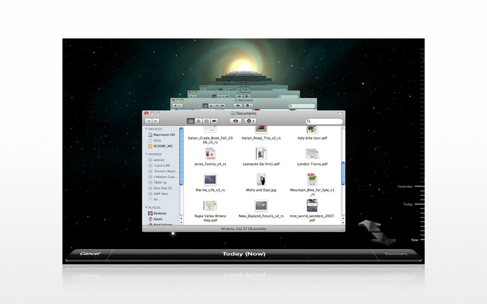This screenshot has width=487, height=304.
Task: Switch to Cover Flow view
Action: 214,121
